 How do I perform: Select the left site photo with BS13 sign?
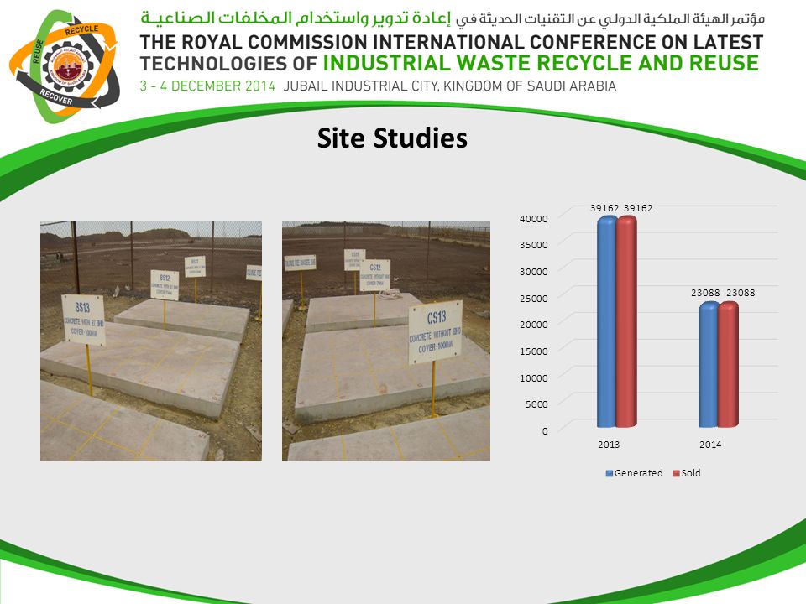[151, 341]
